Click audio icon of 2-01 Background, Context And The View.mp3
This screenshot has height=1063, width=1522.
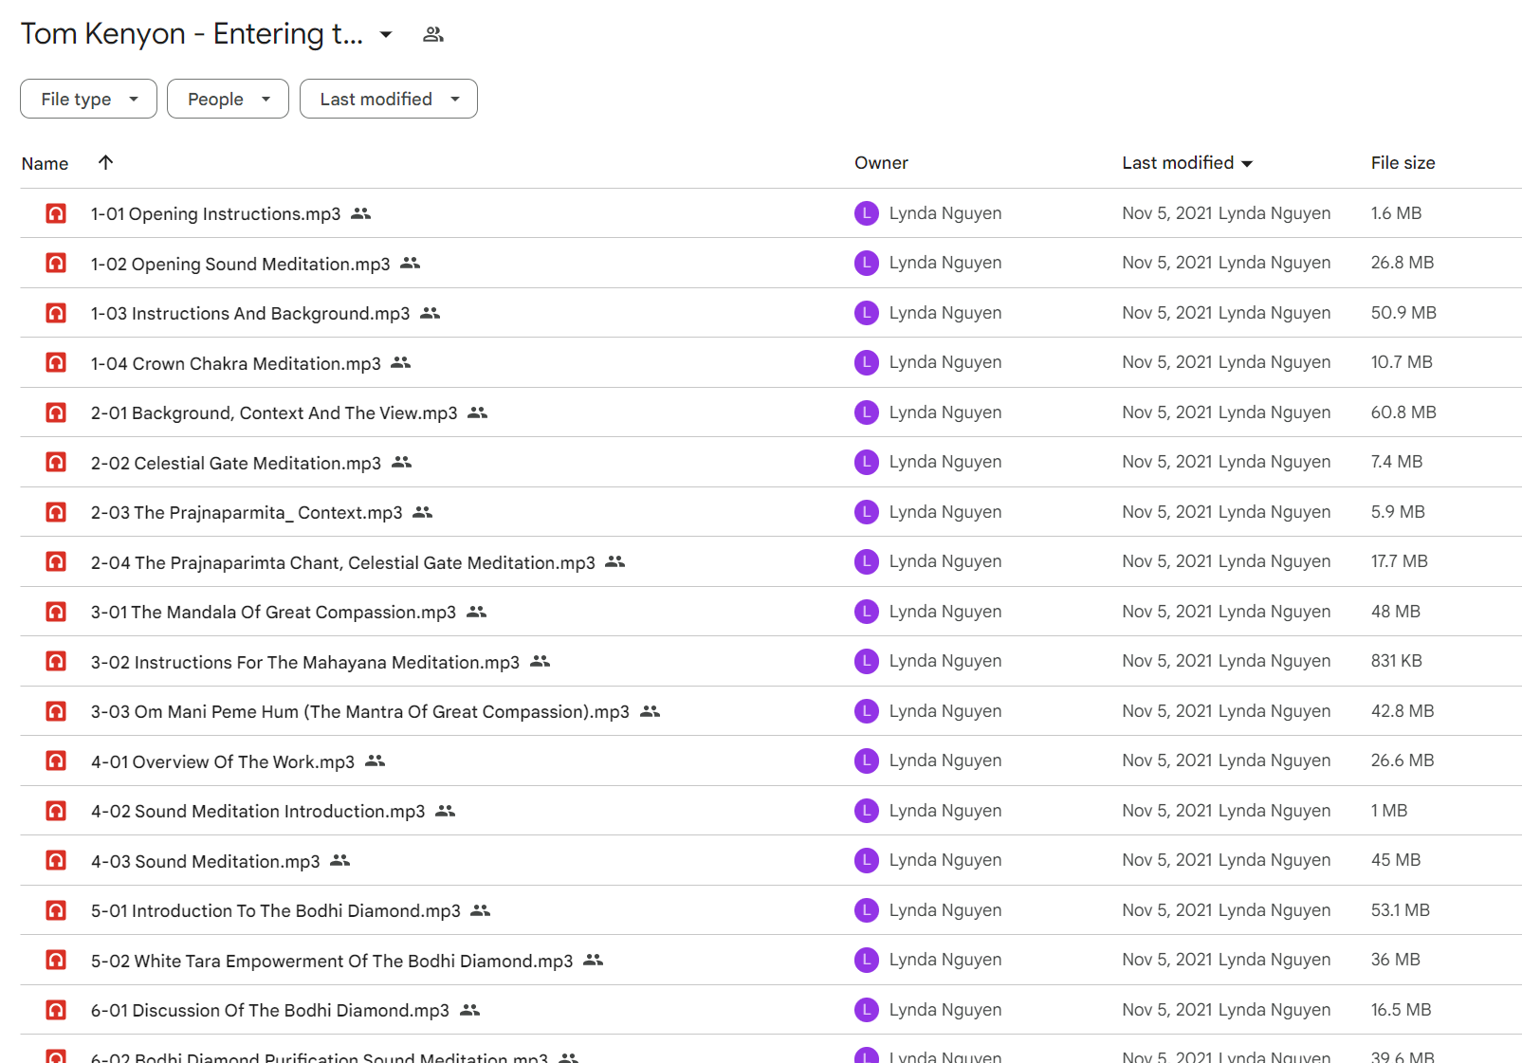click(56, 412)
